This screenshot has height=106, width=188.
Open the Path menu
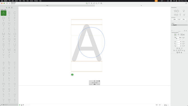[x=20, y=1]
